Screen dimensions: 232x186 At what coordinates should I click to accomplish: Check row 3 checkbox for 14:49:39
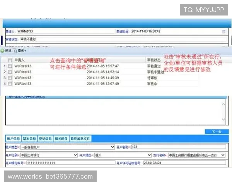pyautogui.click(x=10, y=78)
